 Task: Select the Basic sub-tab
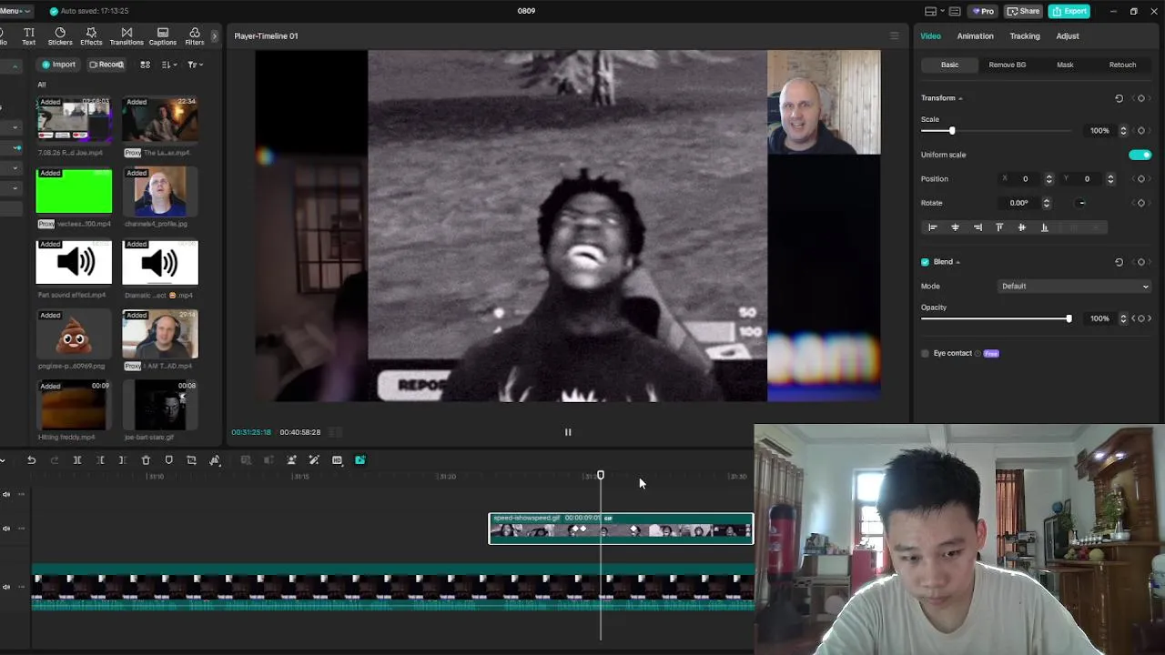[949, 65]
